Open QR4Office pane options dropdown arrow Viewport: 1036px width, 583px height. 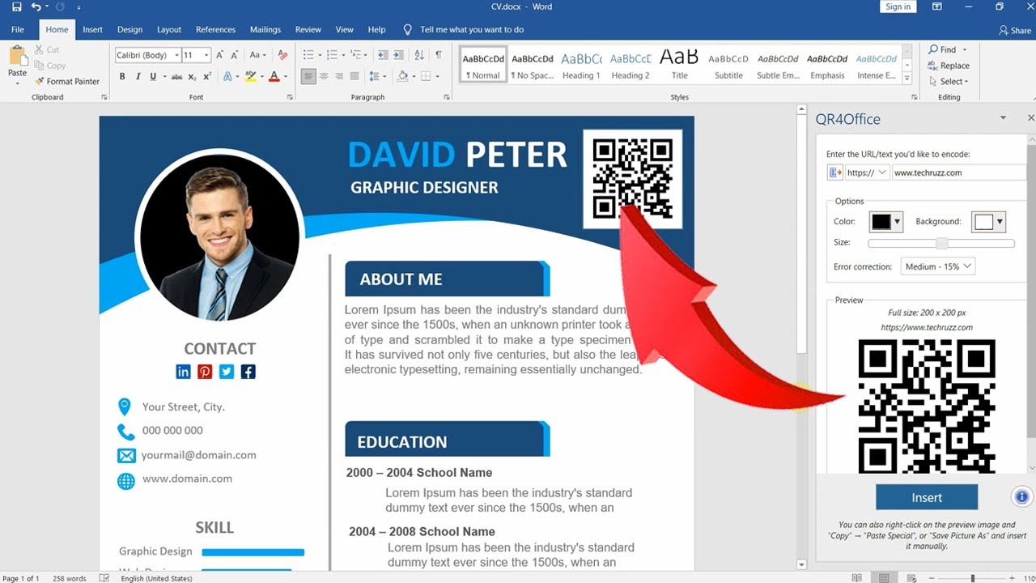(1003, 118)
